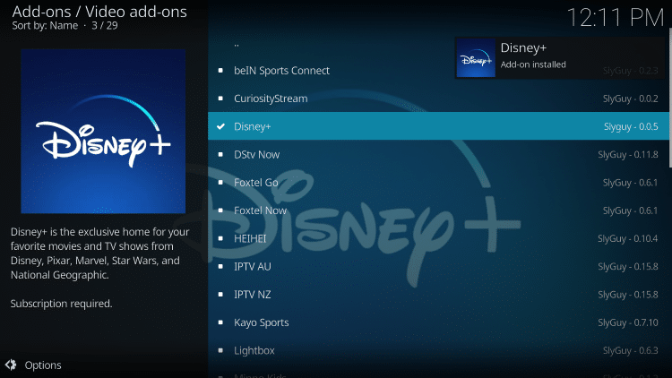Click the 'SlyGuy - 0.6.1' version for Foxtel Now
The image size is (672, 378).
point(631,210)
